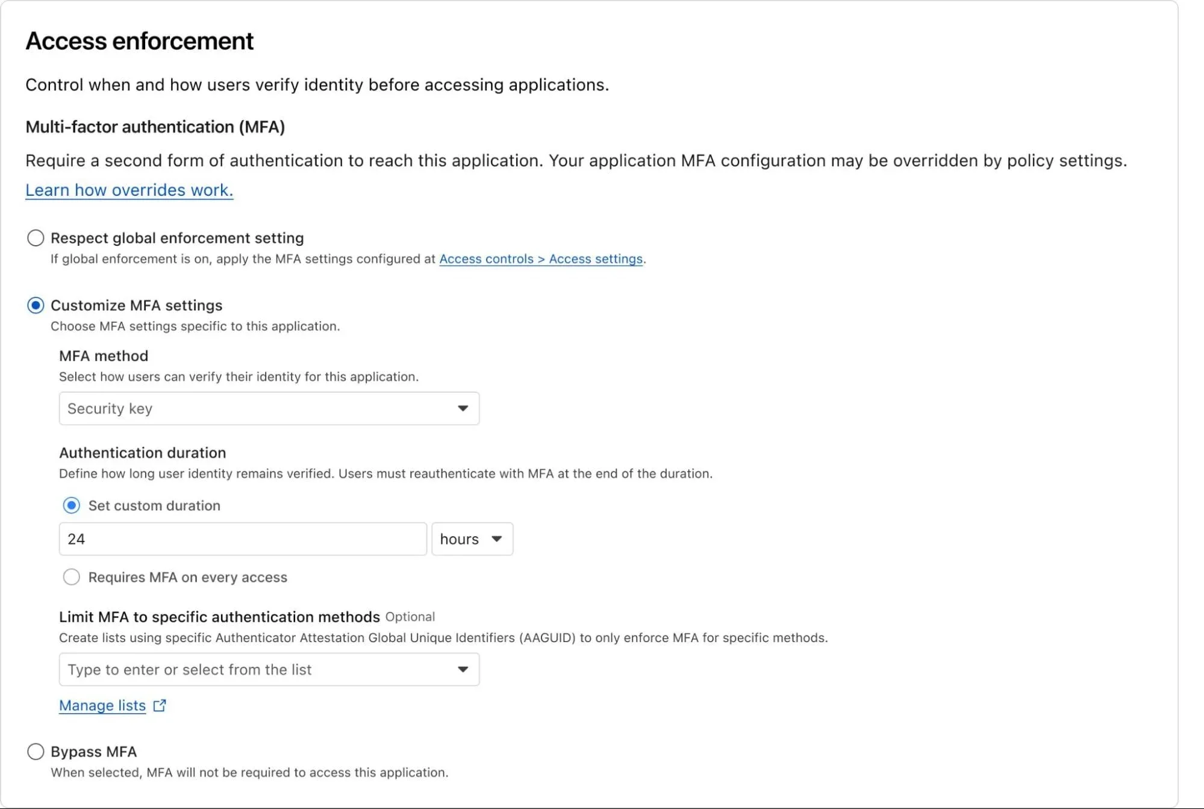Screen dimensions: 1204x809
Task: Select the Respect global enforcement setting option
Action: [36, 238]
